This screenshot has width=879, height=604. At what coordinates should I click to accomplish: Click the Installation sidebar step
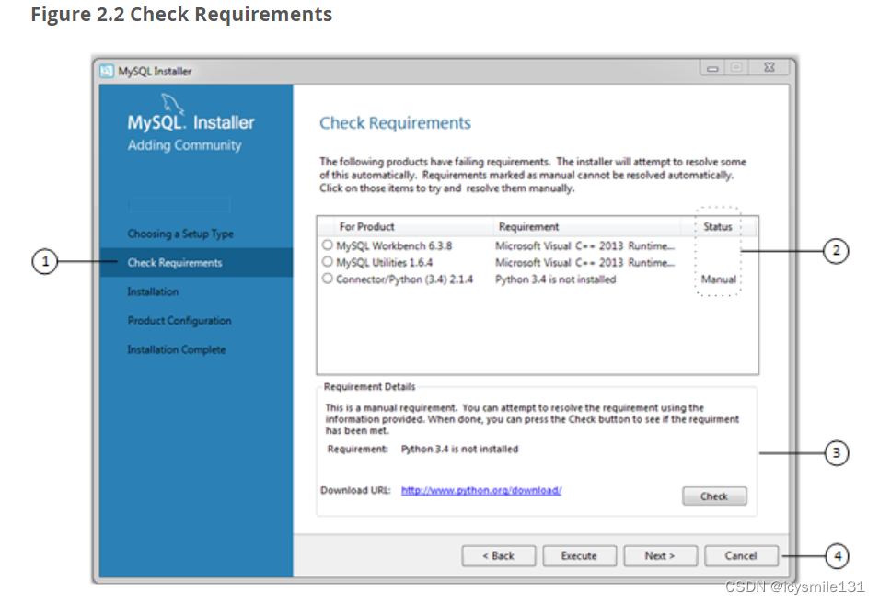tap(153, 291)
